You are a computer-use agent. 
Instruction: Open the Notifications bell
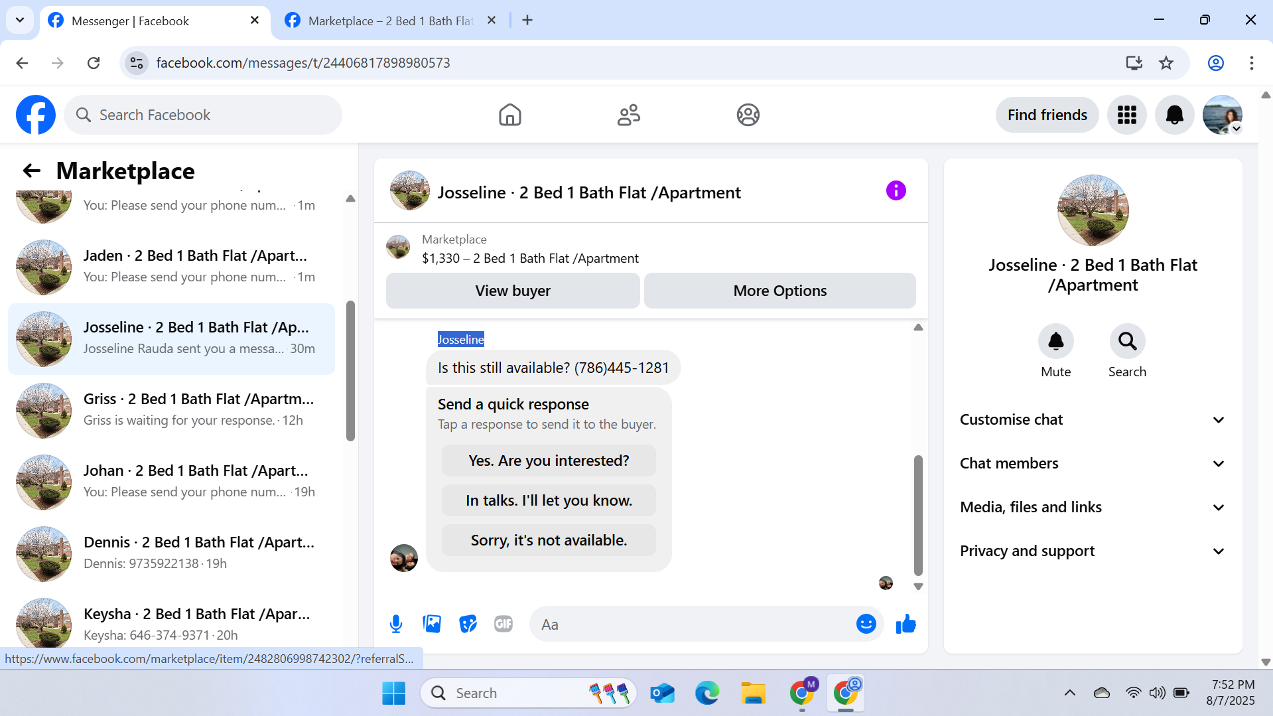1174,115
